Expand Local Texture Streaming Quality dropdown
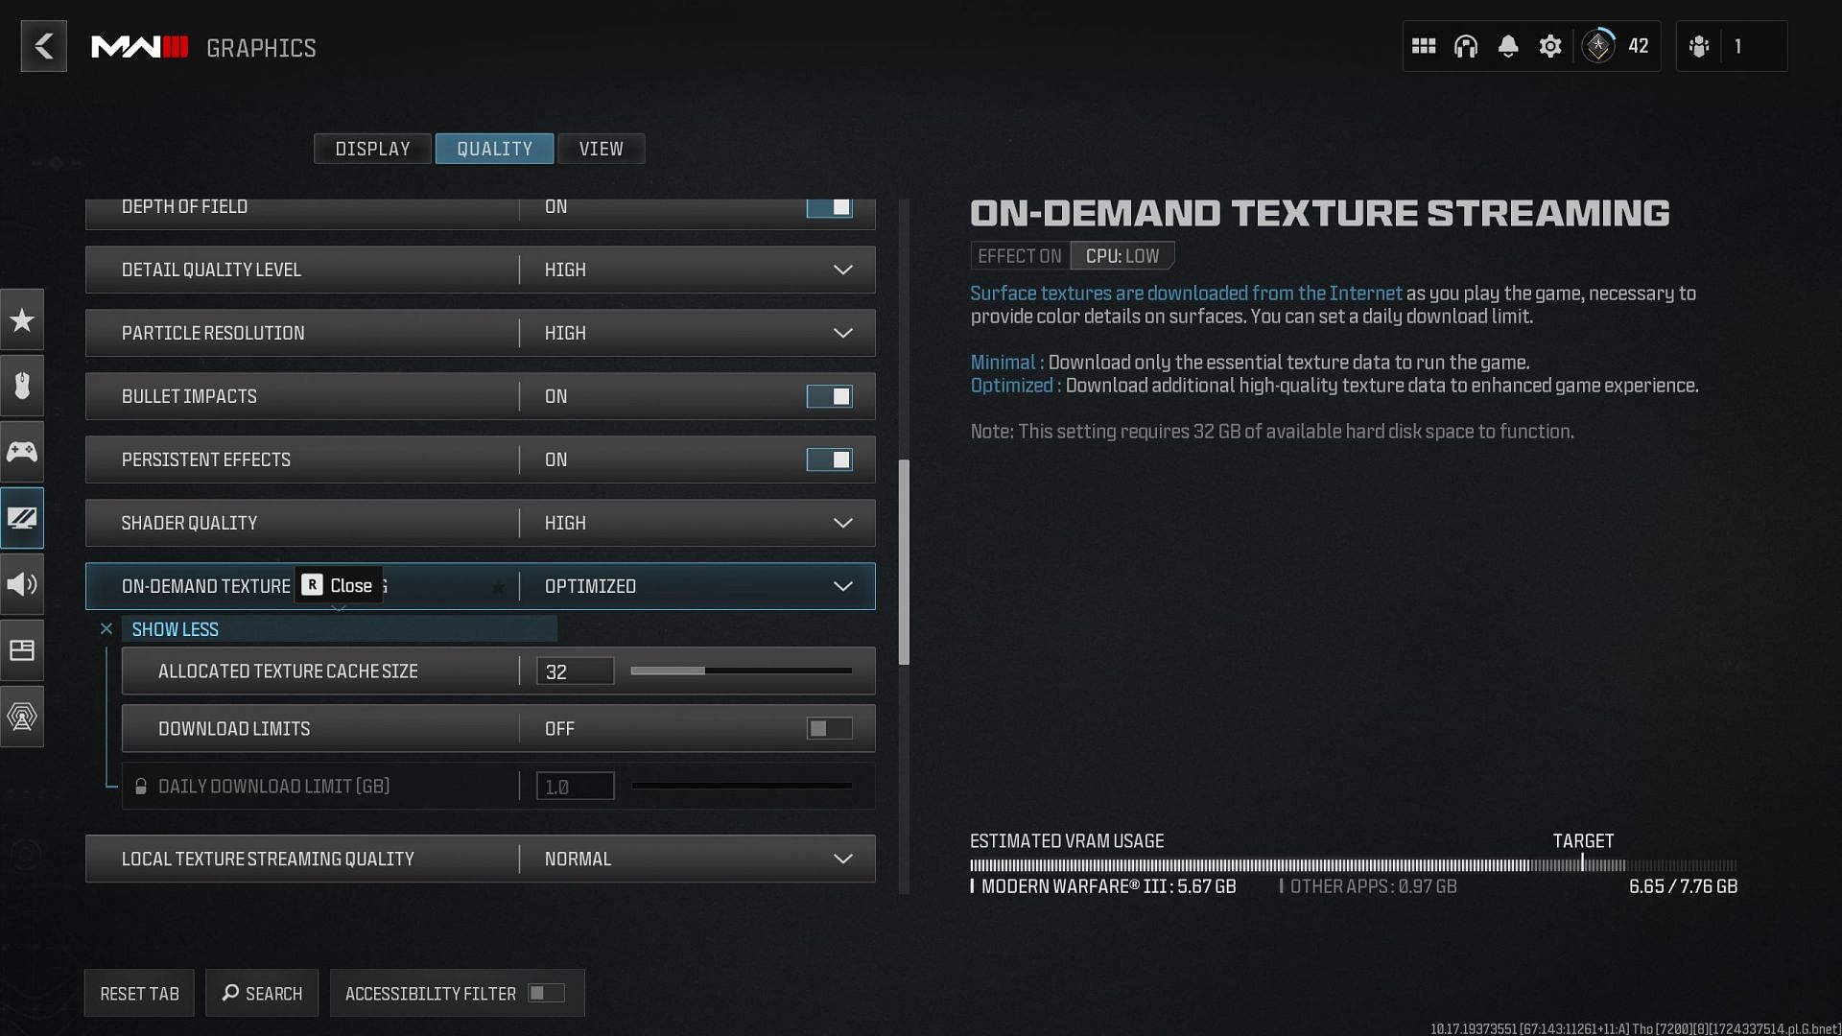 (x=841, y=859)
